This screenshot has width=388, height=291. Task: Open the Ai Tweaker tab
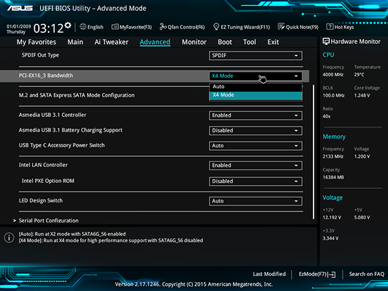click(111, 42)
